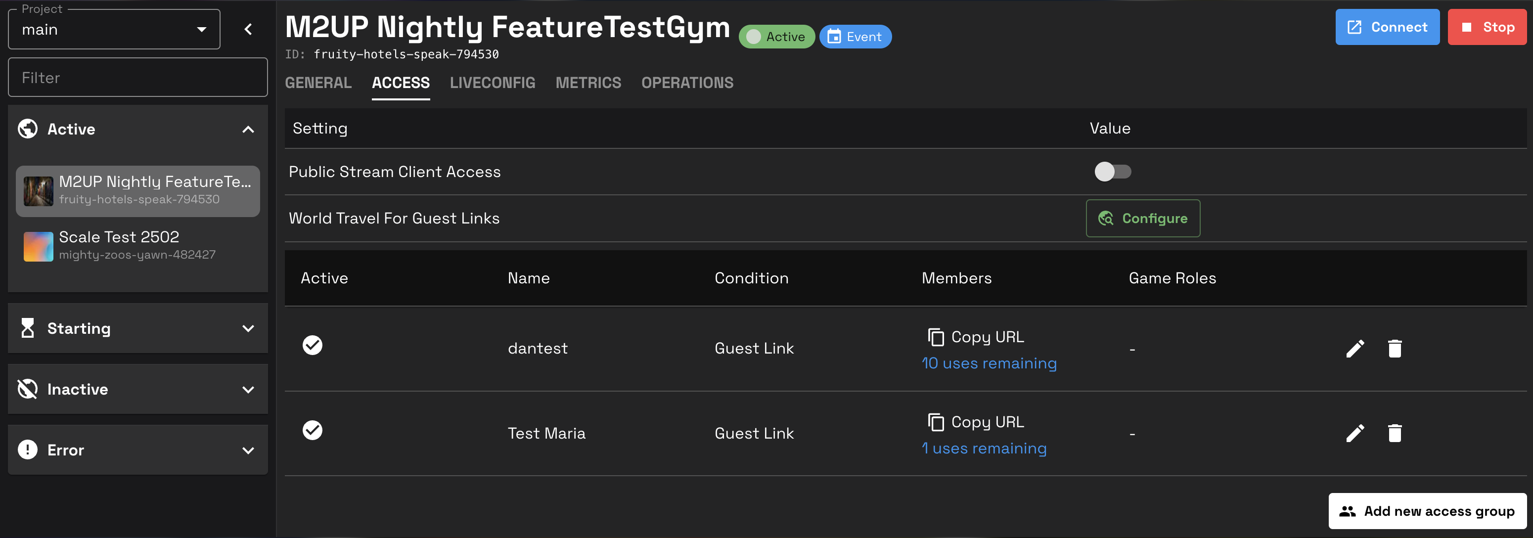Expand the Inactive worlds section

coord(137,389)
